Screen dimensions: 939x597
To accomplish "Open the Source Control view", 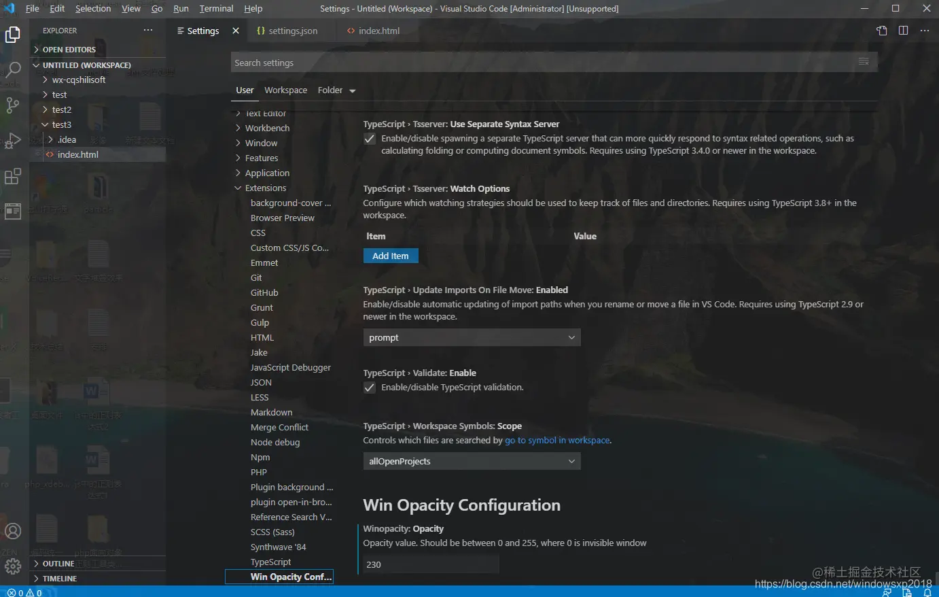I will click(x=13, y=105).
